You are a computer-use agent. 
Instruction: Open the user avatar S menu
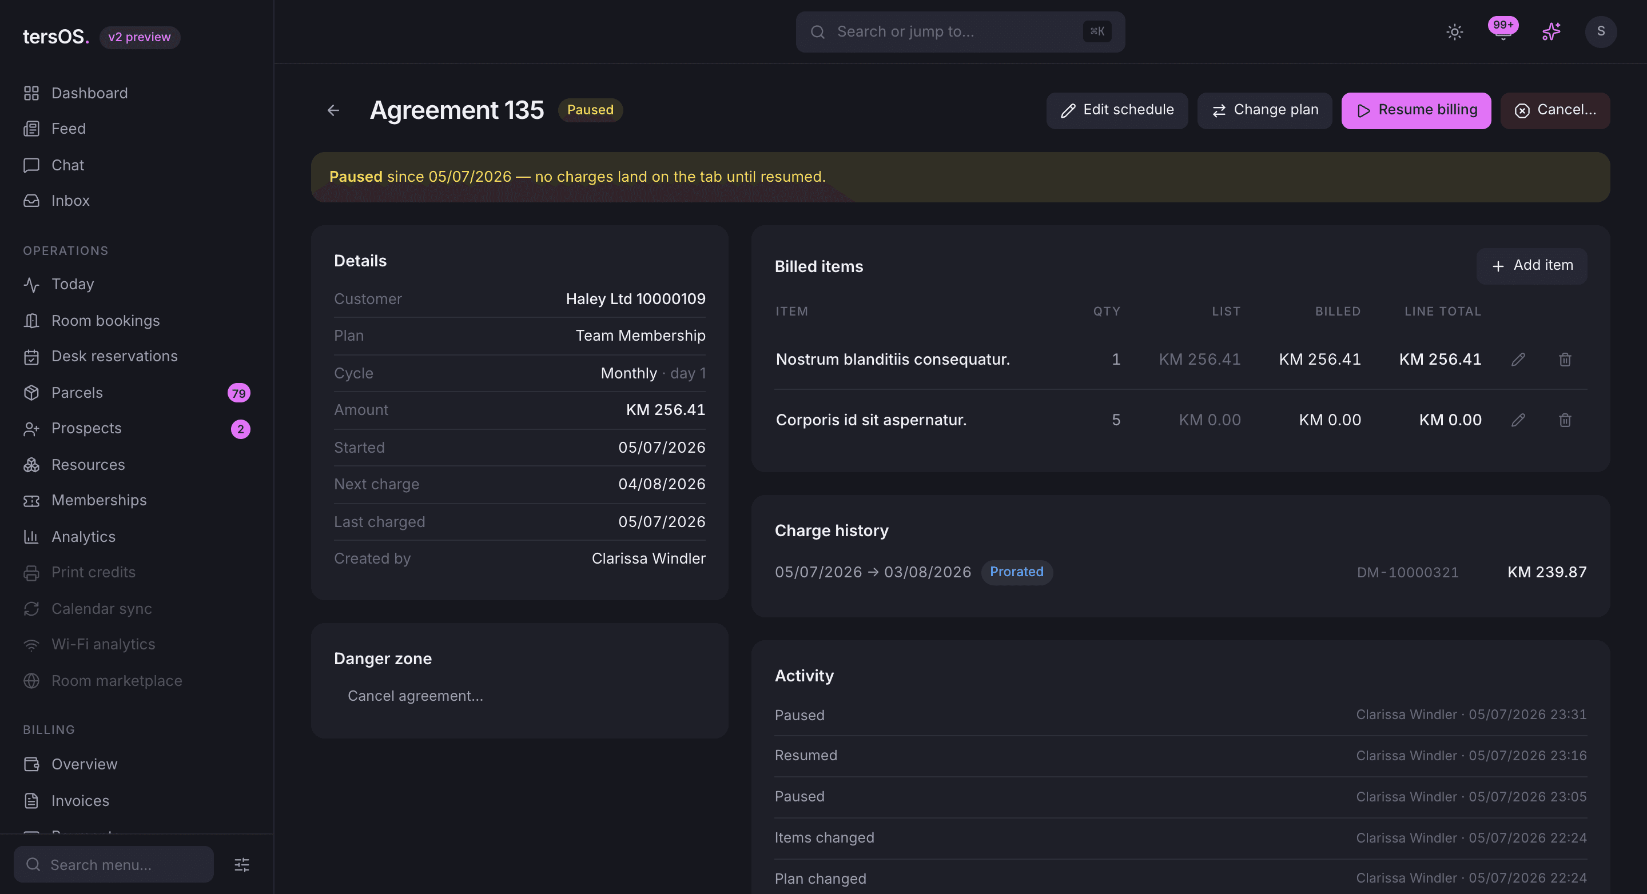point(1600,32)
